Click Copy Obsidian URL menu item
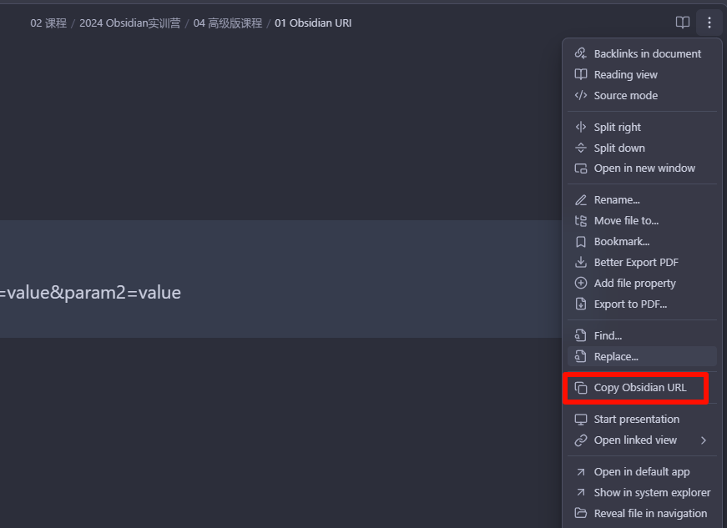 click(642, 388)
